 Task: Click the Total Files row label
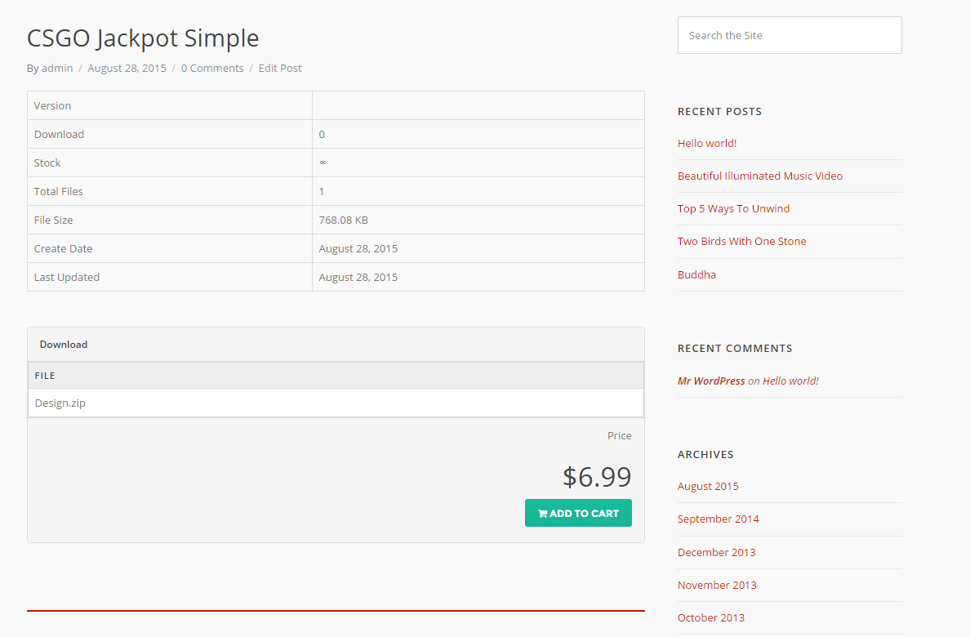pos(58,191)
